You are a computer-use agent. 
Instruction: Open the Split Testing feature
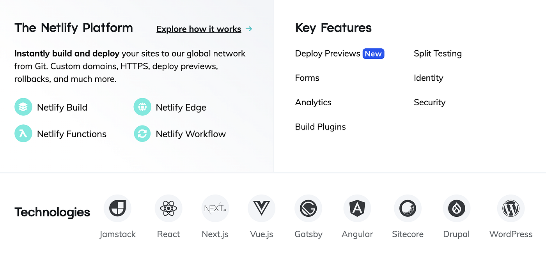pos(438,53)
